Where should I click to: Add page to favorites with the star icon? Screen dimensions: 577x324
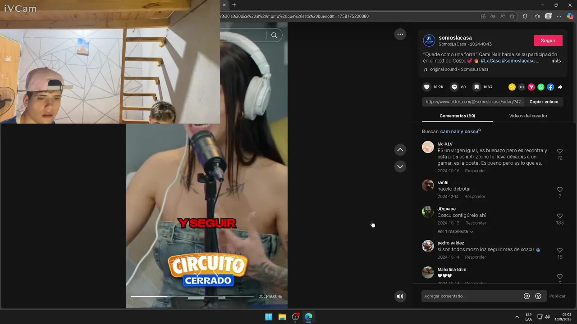click(x=512, y=16)
